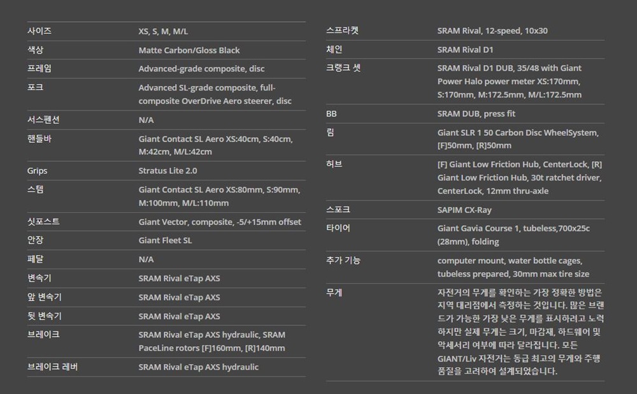Click the Giant SLR 1 50 Carbon wheel text

[x=517, y=139]
